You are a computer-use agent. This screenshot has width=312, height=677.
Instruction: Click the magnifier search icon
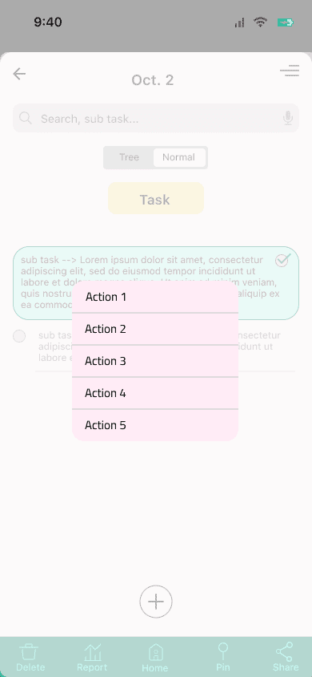[26, 118]
